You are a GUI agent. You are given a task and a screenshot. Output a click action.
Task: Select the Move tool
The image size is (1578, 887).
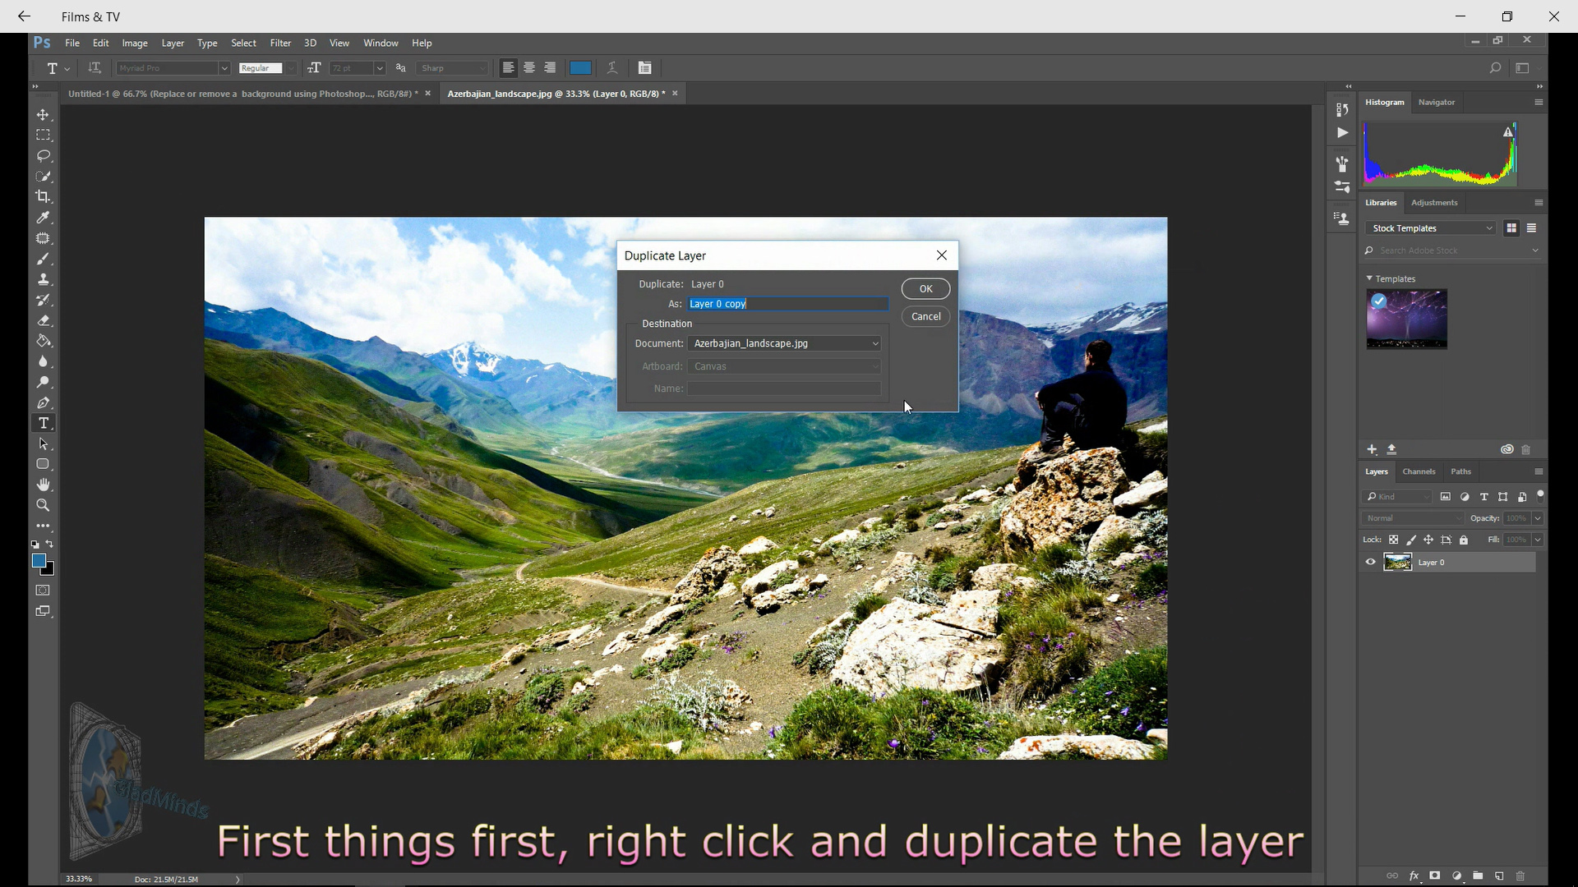point(43,115)
